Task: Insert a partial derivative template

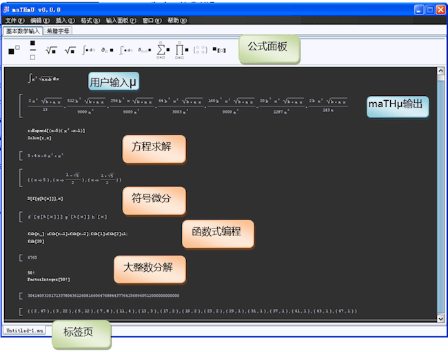Action: [x=107, y=50]
